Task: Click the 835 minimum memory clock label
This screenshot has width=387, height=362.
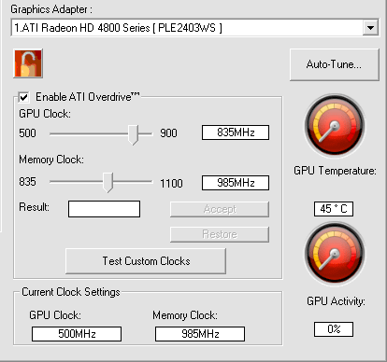Action: (27, 182)
